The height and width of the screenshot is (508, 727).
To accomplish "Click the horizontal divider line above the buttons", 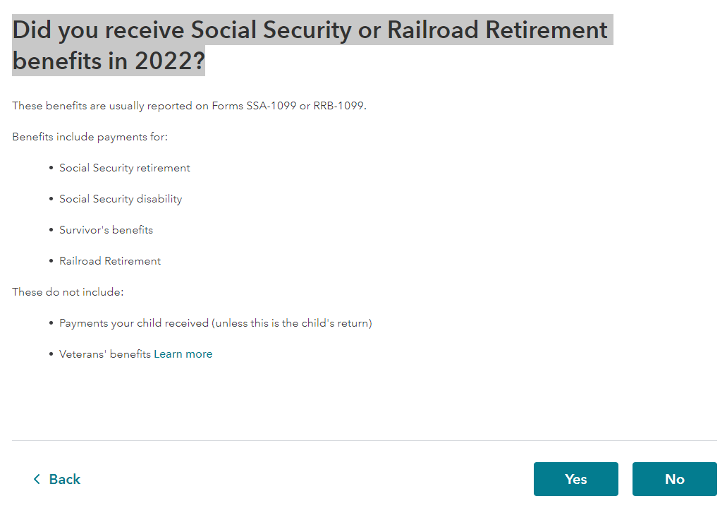I will pyautogui.click(x=365, y=440).
